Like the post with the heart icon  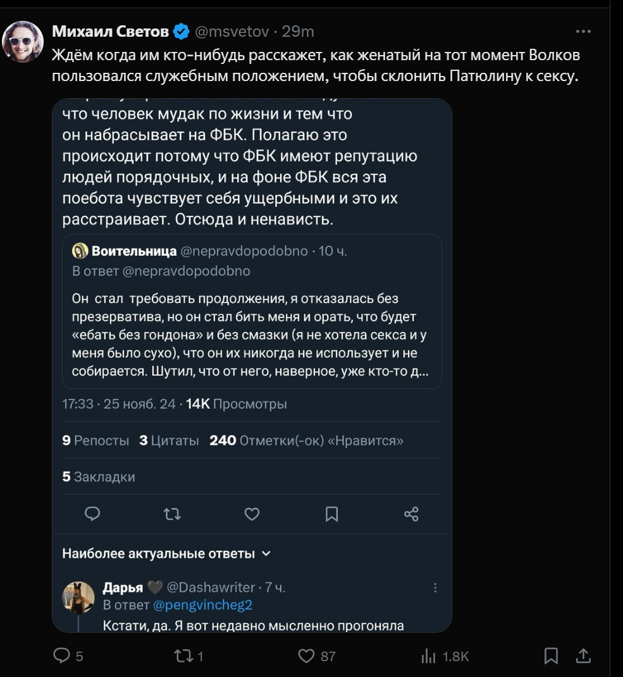306,656
